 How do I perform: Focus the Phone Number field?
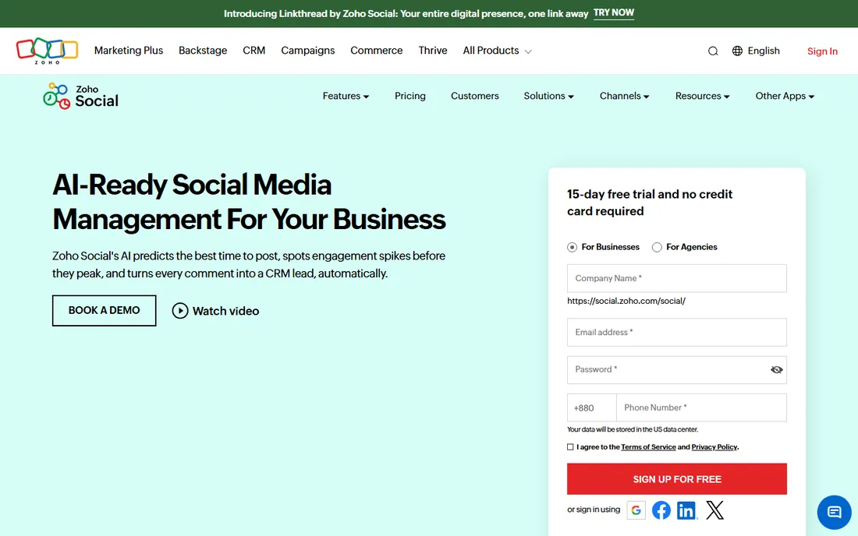click(701, 407)
